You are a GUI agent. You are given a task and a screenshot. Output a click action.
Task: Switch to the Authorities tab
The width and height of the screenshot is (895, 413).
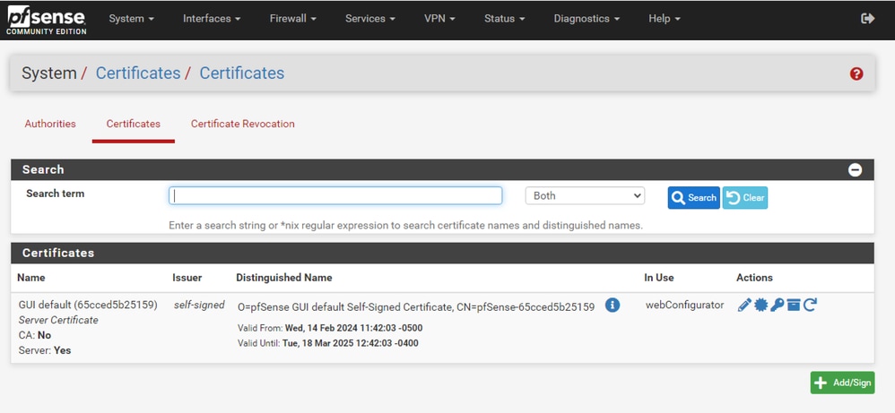tap(50, 124)
